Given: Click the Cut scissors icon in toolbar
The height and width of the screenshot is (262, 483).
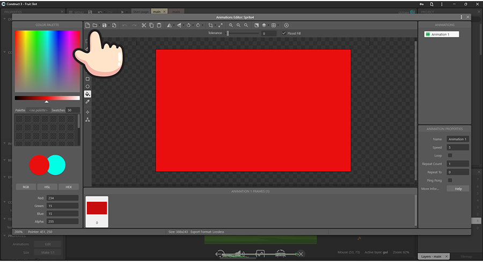Looking at the screenshot, I should (144, 25).
